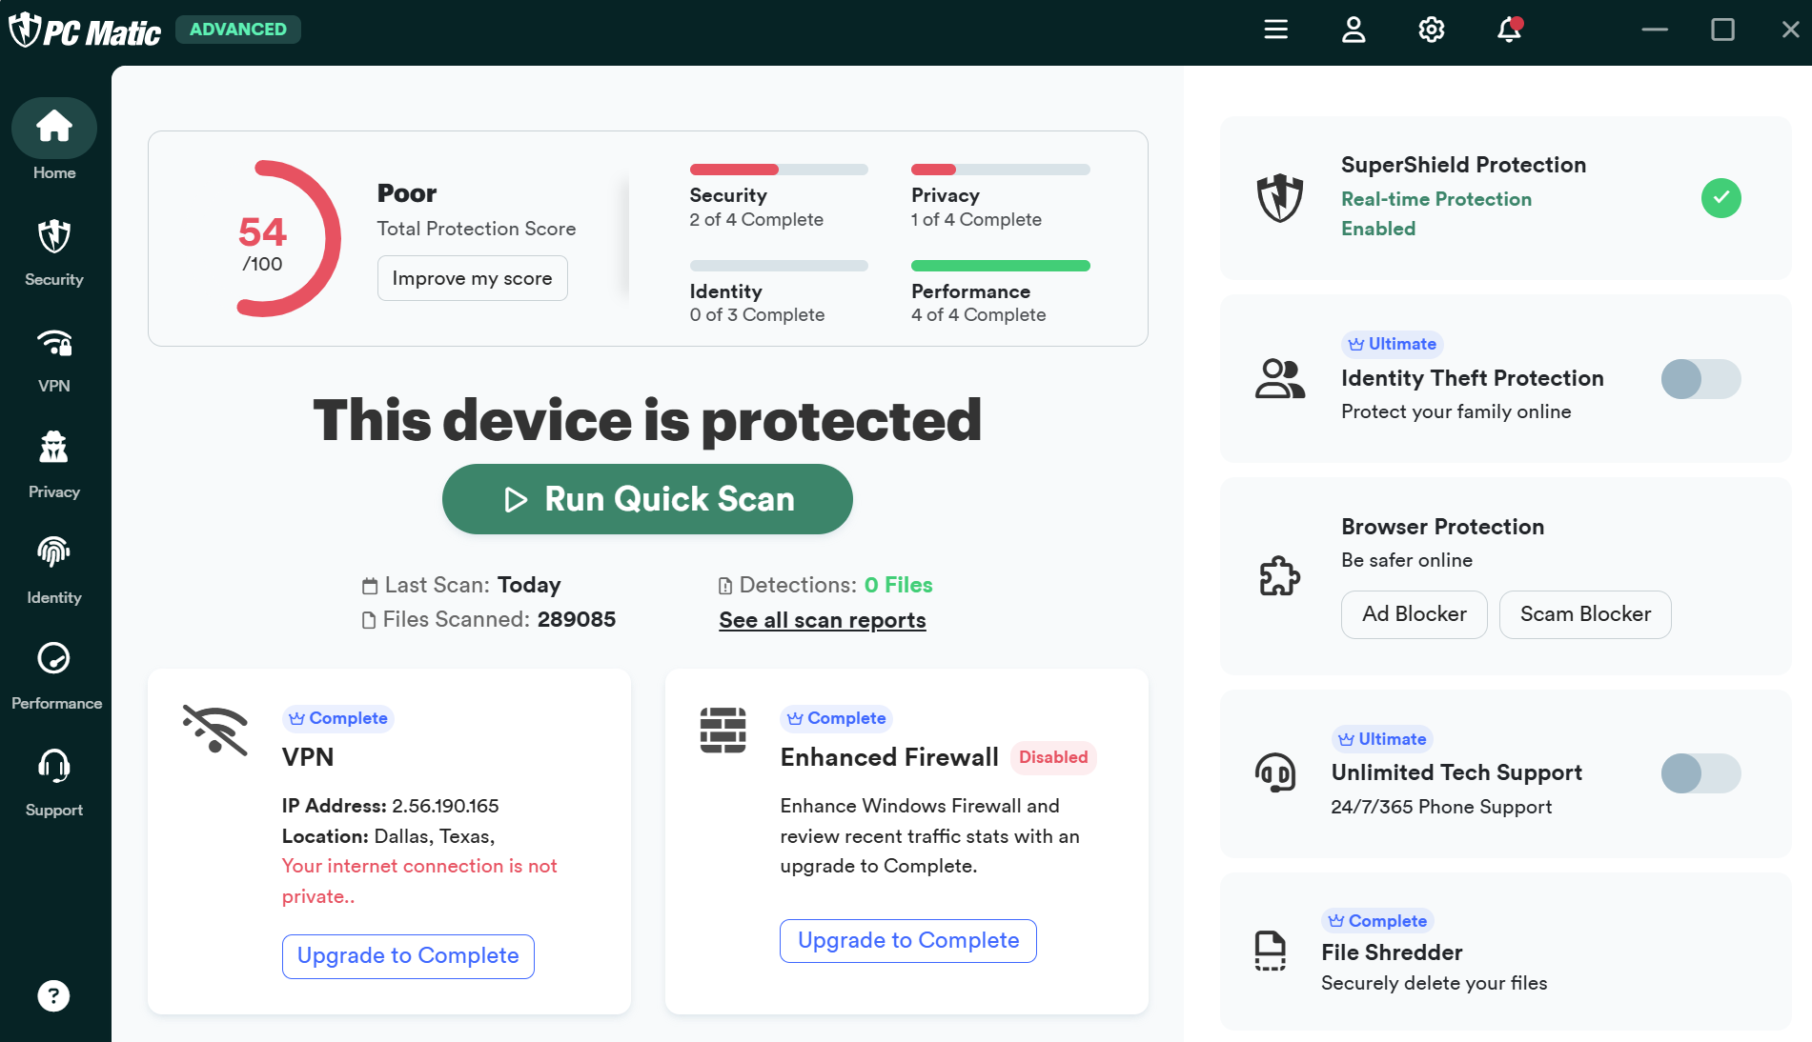Viewport: 1812px width, 1042px height.
Task: Click the Security progress bar
Action: point(779,170)
